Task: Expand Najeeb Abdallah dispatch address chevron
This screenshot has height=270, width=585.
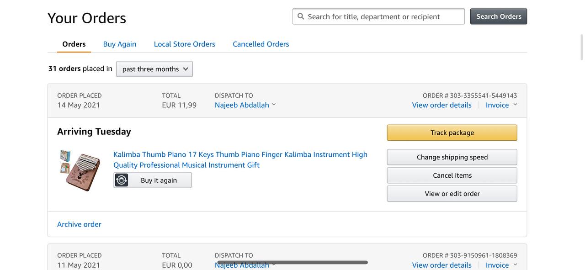Action: [x=274, y=105]
